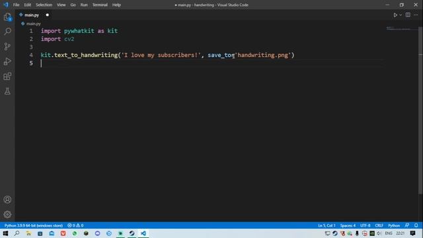Click the Ln 5, Col 1 position indicator

point(327,225)
